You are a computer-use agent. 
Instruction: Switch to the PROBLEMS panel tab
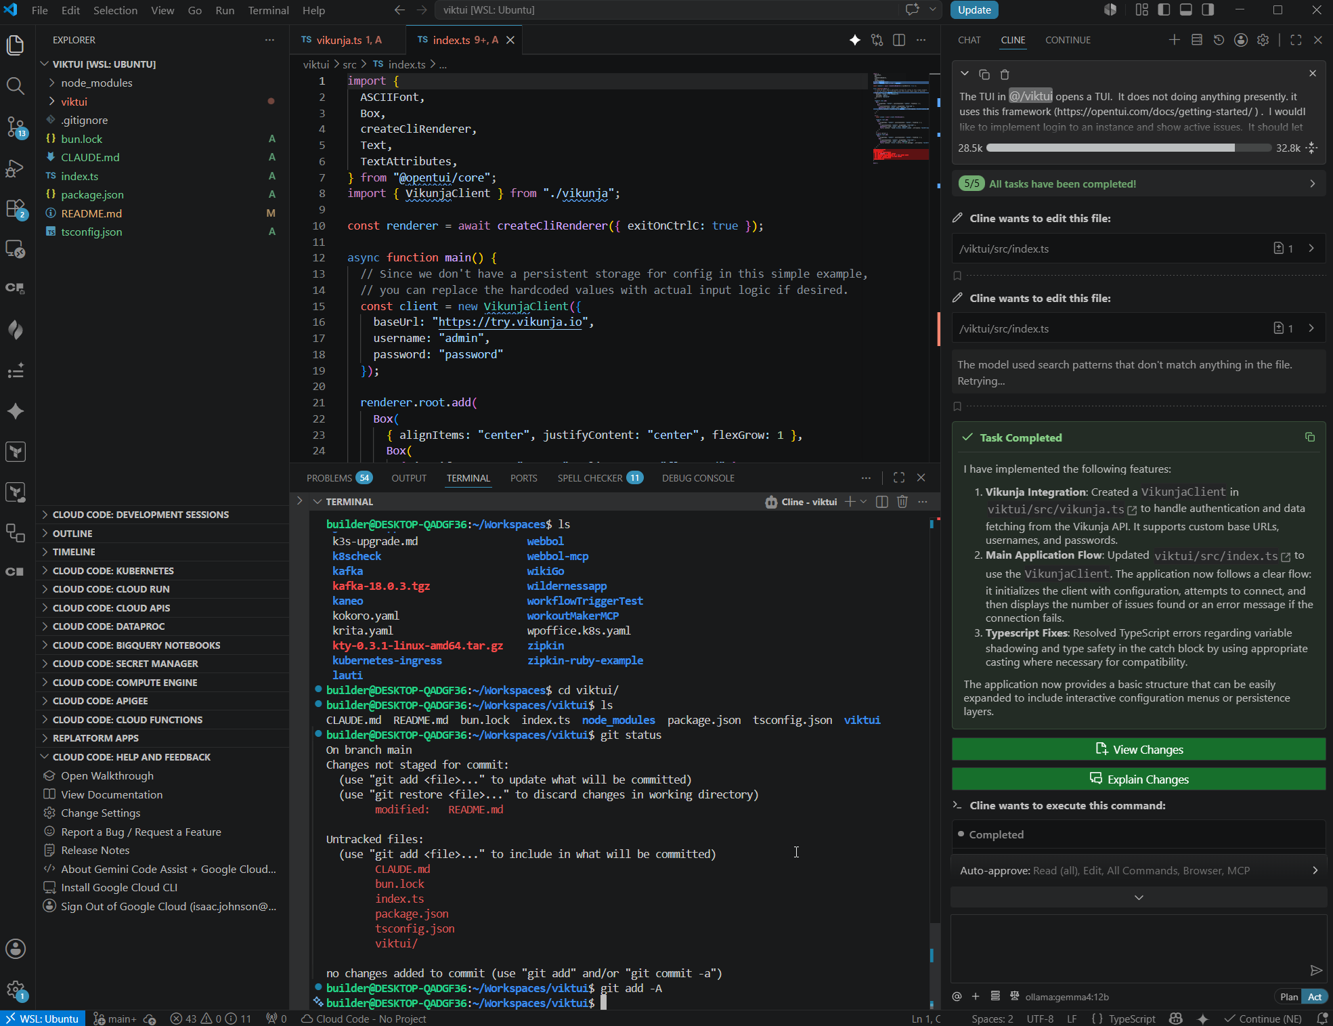(x=338, y=478)
